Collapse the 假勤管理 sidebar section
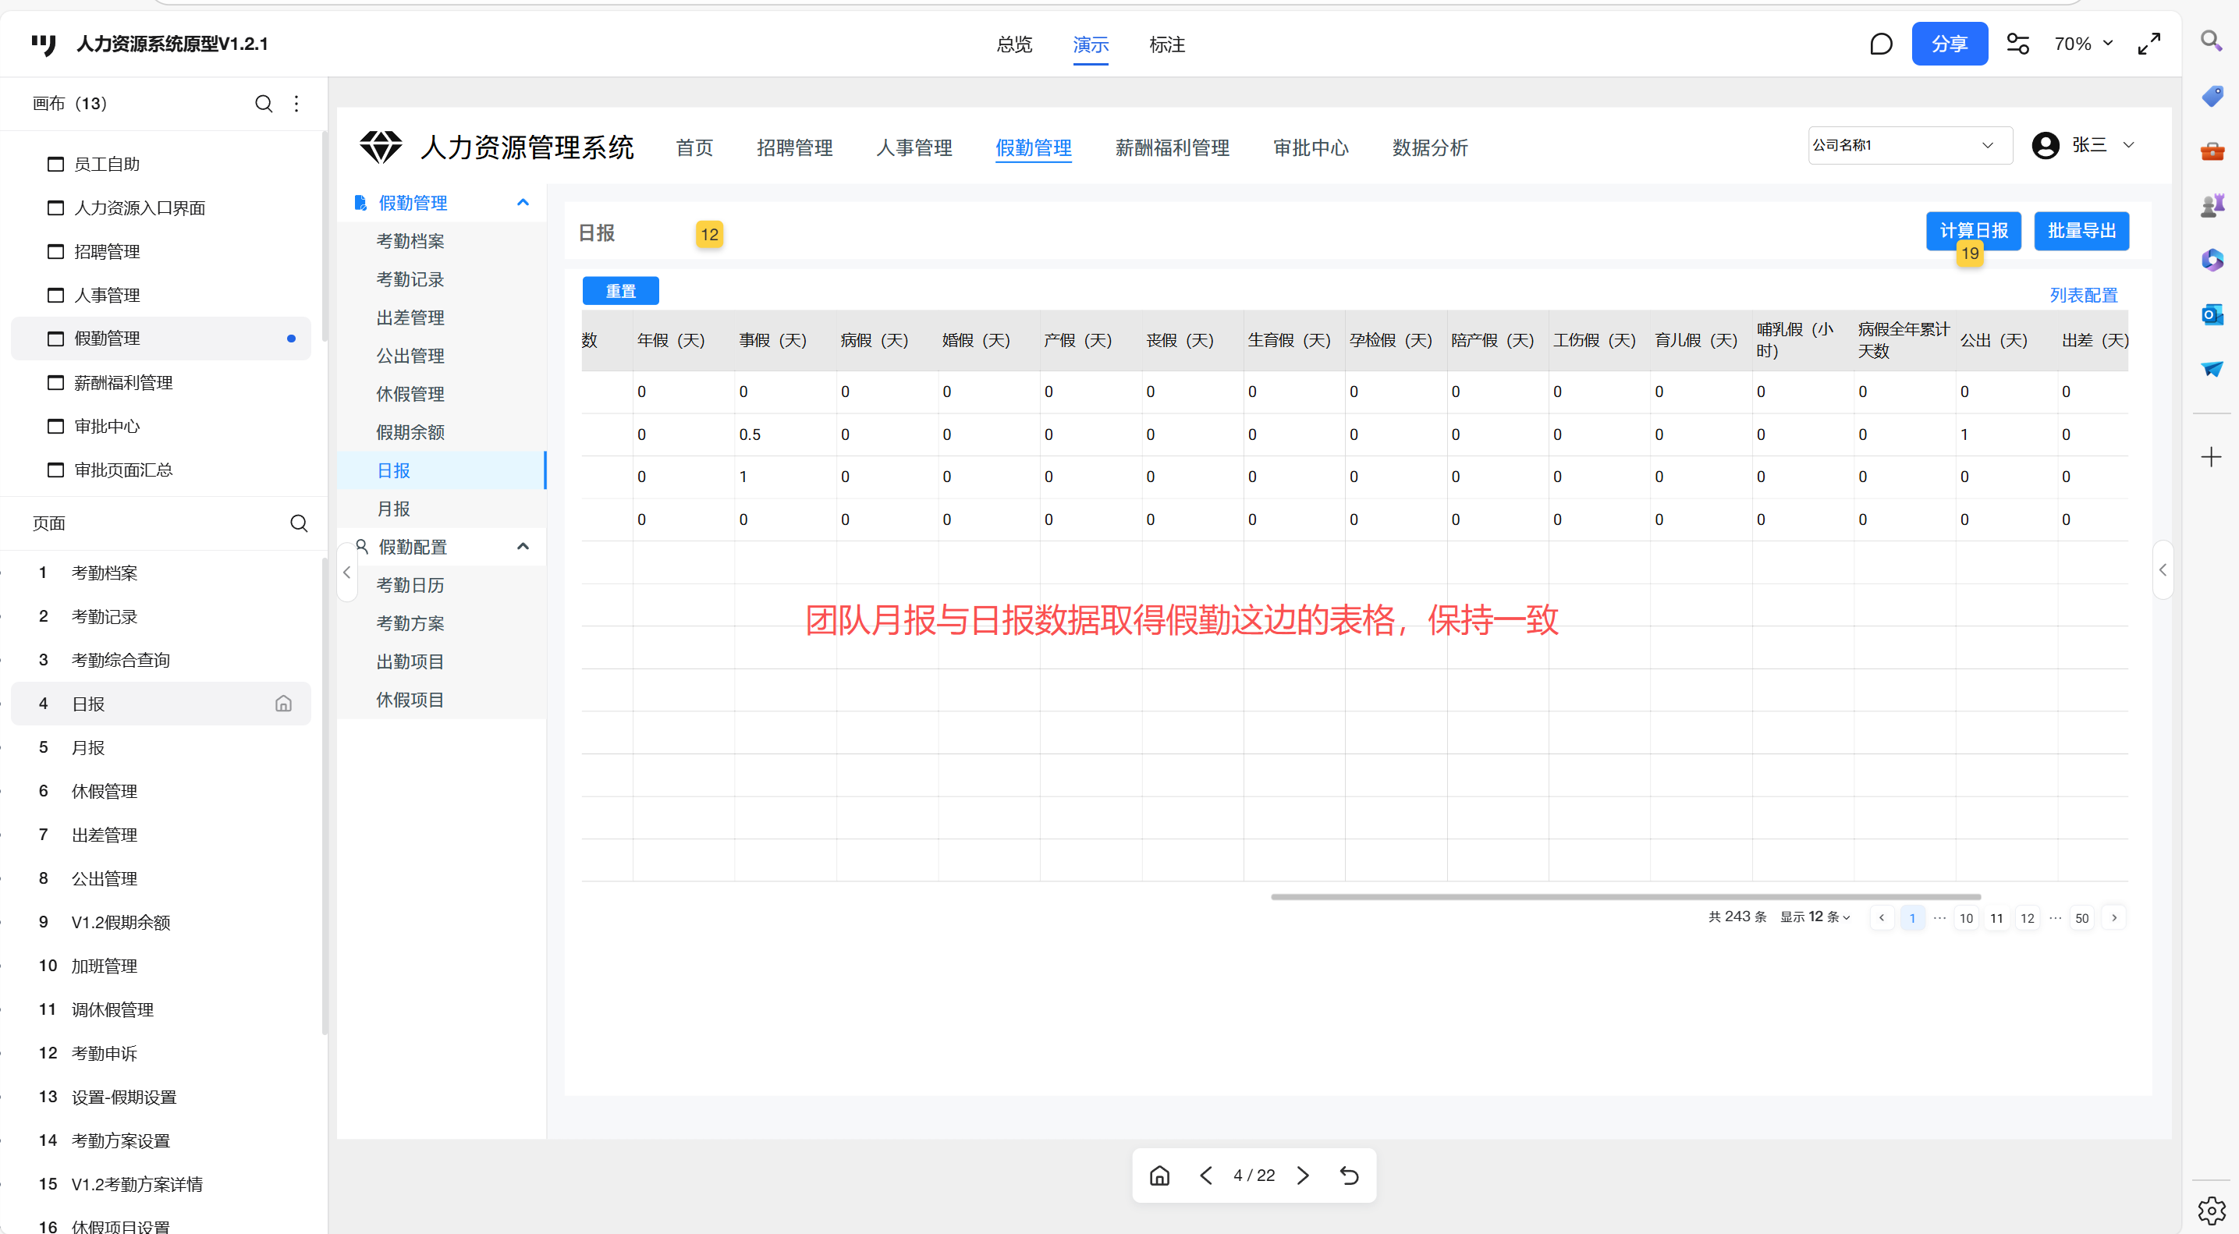Image resolution: width=2239 pixels, height=1234 pixels. point(523,203)
